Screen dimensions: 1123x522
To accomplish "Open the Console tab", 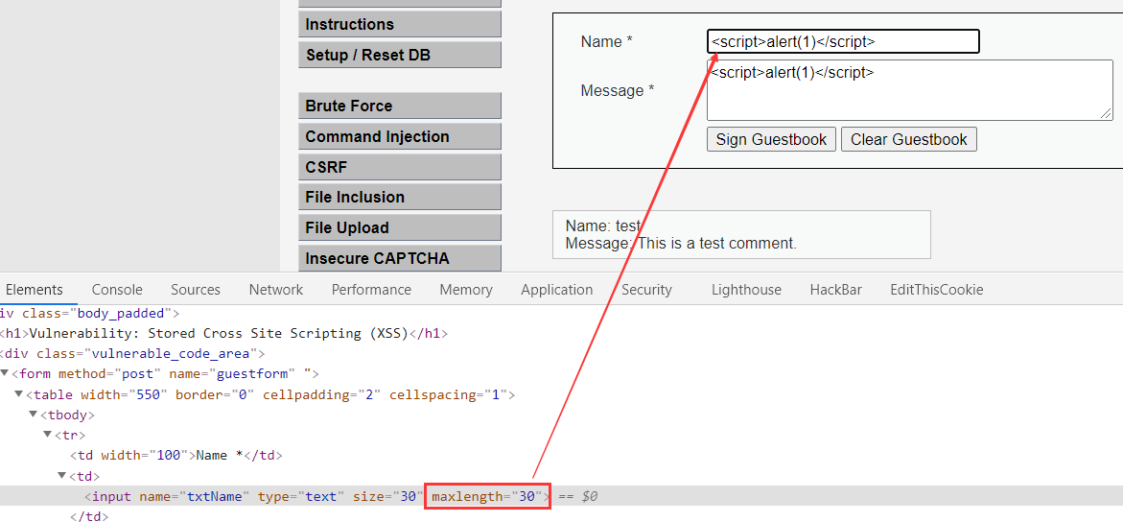I will click(x=117, y=290).
